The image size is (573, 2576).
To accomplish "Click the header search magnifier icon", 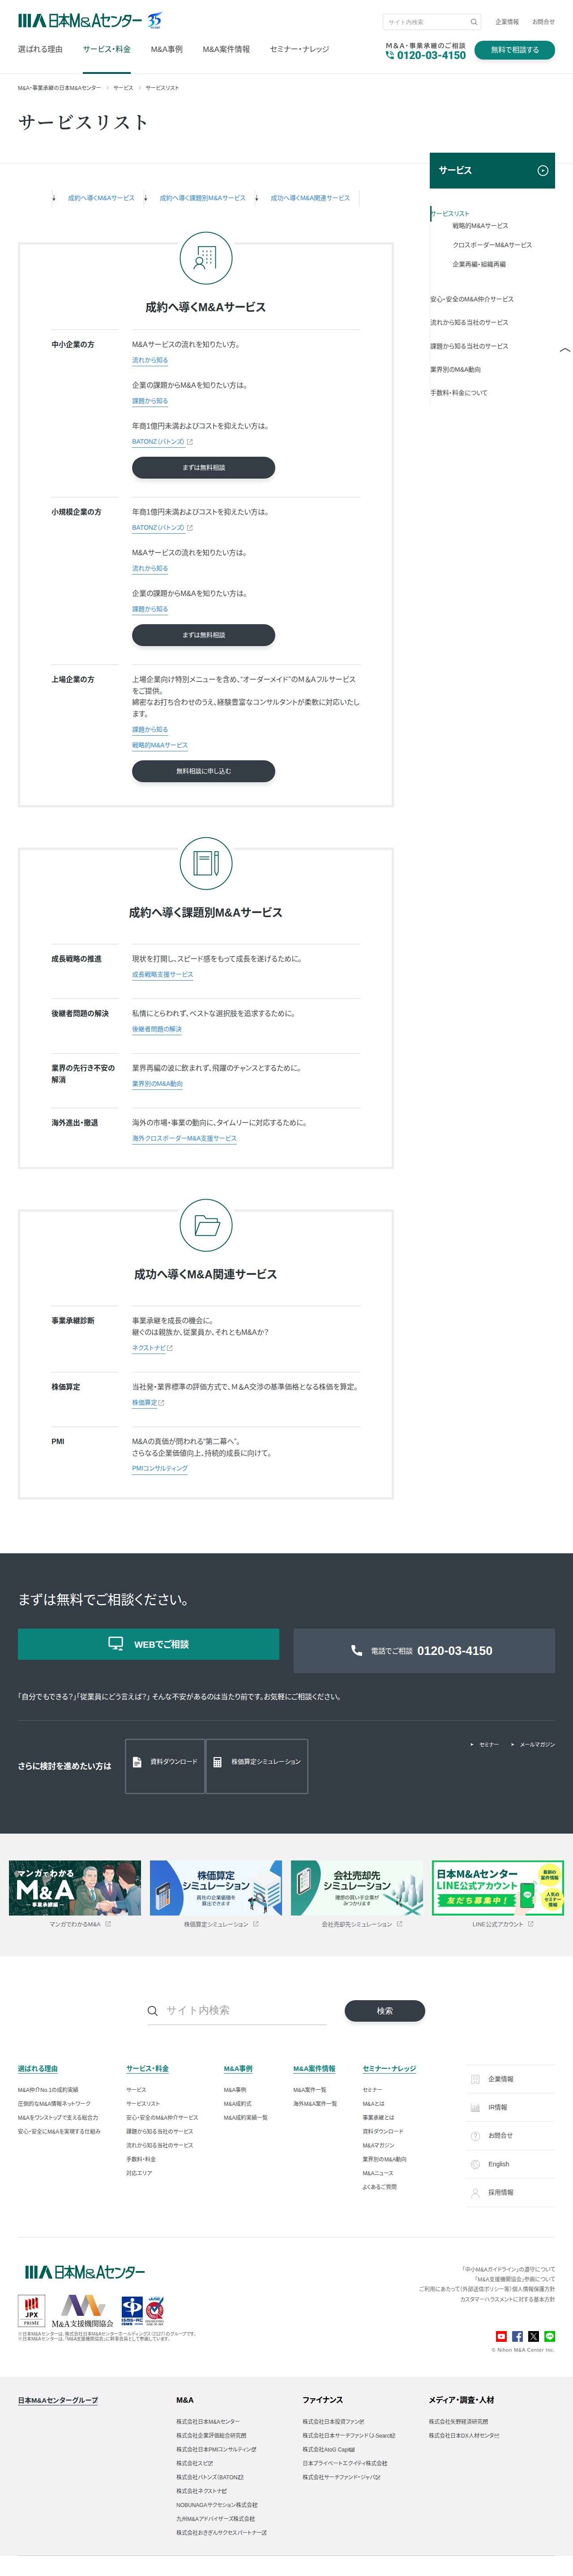I will click(473, 22).
